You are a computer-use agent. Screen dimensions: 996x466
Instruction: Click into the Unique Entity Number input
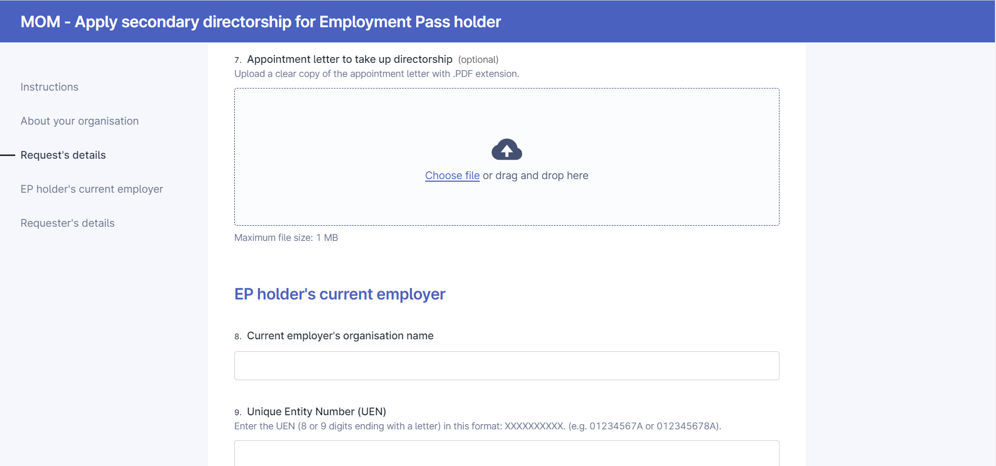pyautogui.click(x=506, y=453)
